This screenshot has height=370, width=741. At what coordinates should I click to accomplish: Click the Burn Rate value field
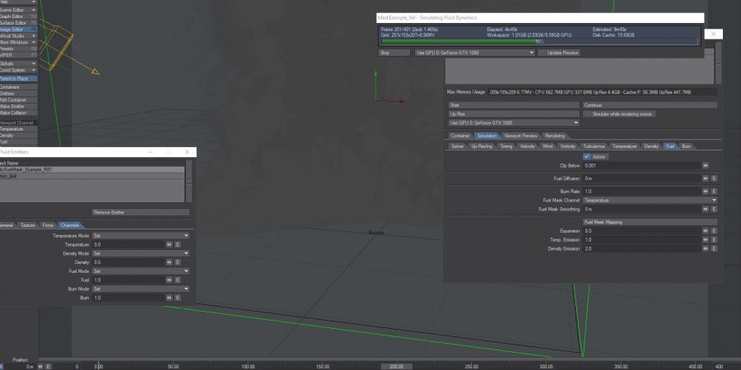[x=641, y=191]
